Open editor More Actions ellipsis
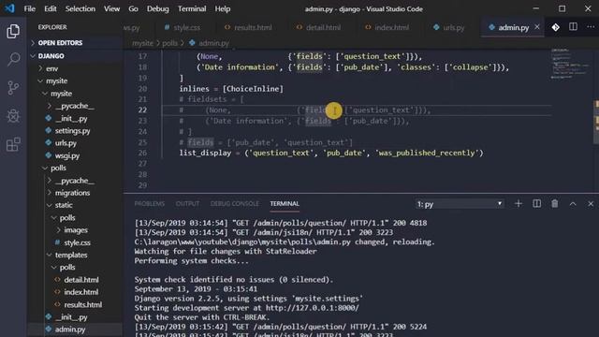This screenshot has height=337, width=599. pos(591,27)
